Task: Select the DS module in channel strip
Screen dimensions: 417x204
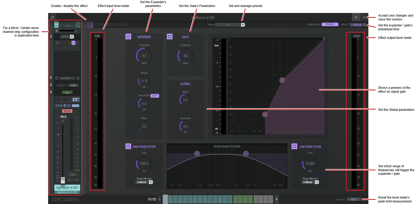Action: [69, 43]
